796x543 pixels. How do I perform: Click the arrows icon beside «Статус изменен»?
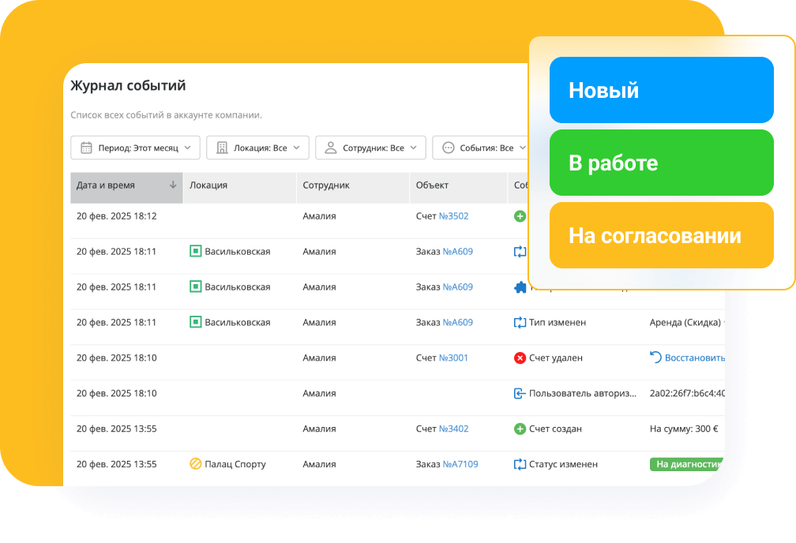click(520, 464)
